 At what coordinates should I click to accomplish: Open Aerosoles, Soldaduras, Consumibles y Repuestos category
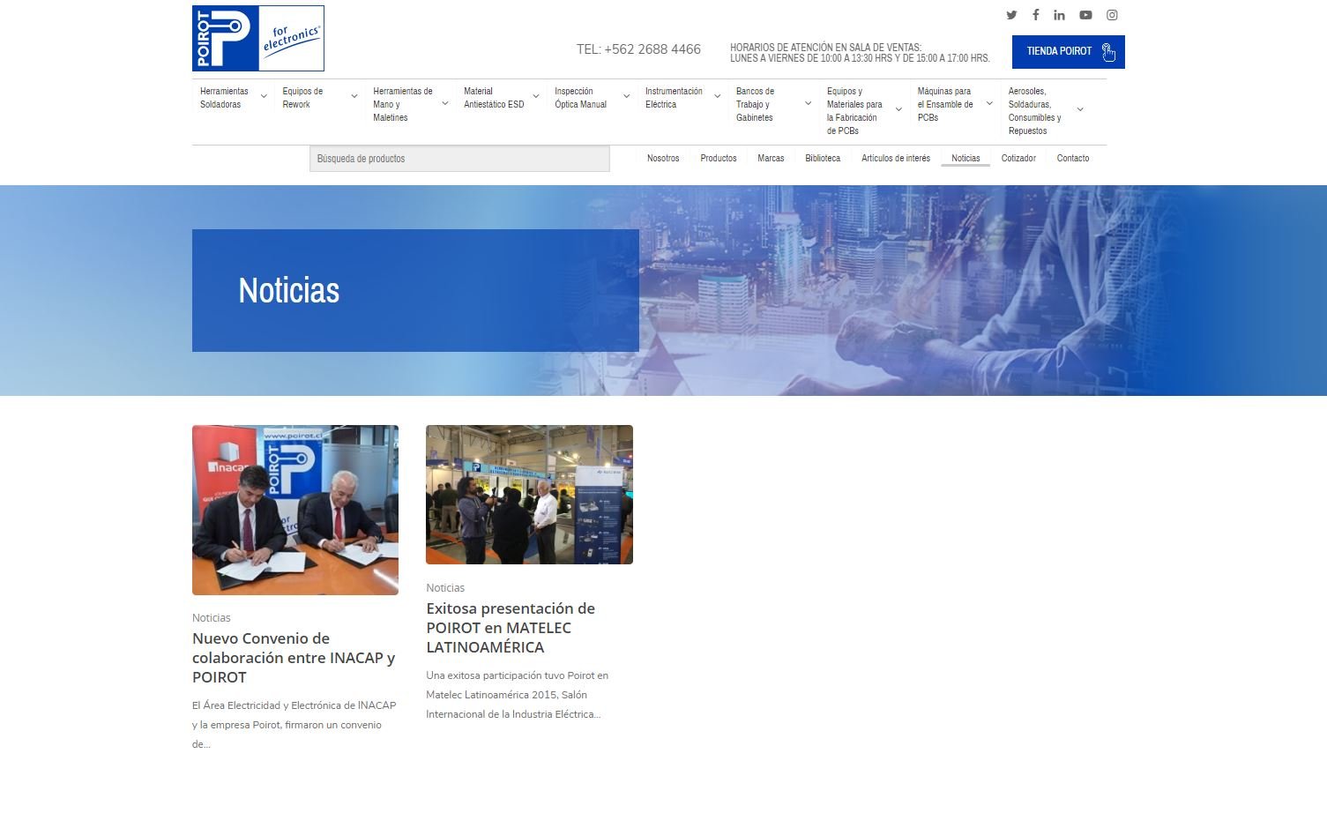[1035, 111]
